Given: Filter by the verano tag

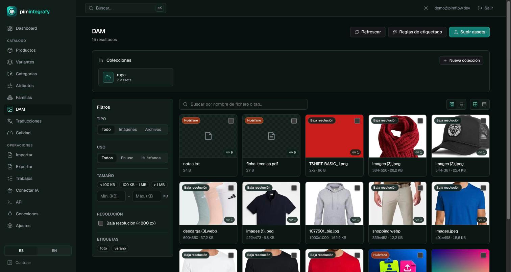Looking at the screenshot, I should pos(120,248).
